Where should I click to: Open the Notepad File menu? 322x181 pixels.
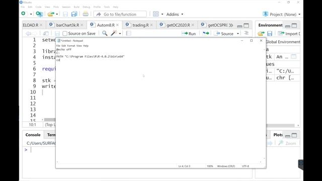pyautogui.click(x=58, y=46)
